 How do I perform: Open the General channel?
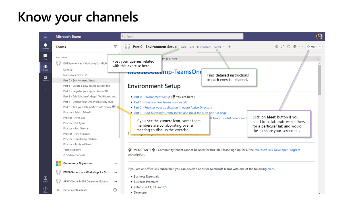(68, 70)
